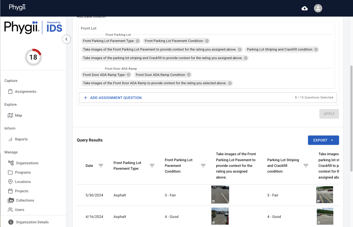353x227 pixels.
Task: Remove the Front Door ADA Ramp images chip
Action: (230, 83)
